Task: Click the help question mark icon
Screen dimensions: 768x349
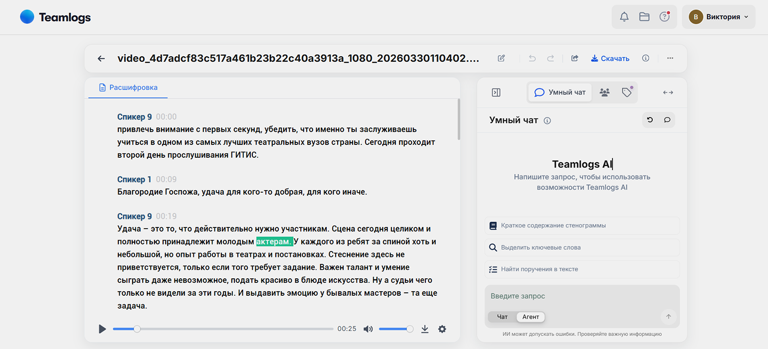Action: point(664,17)
